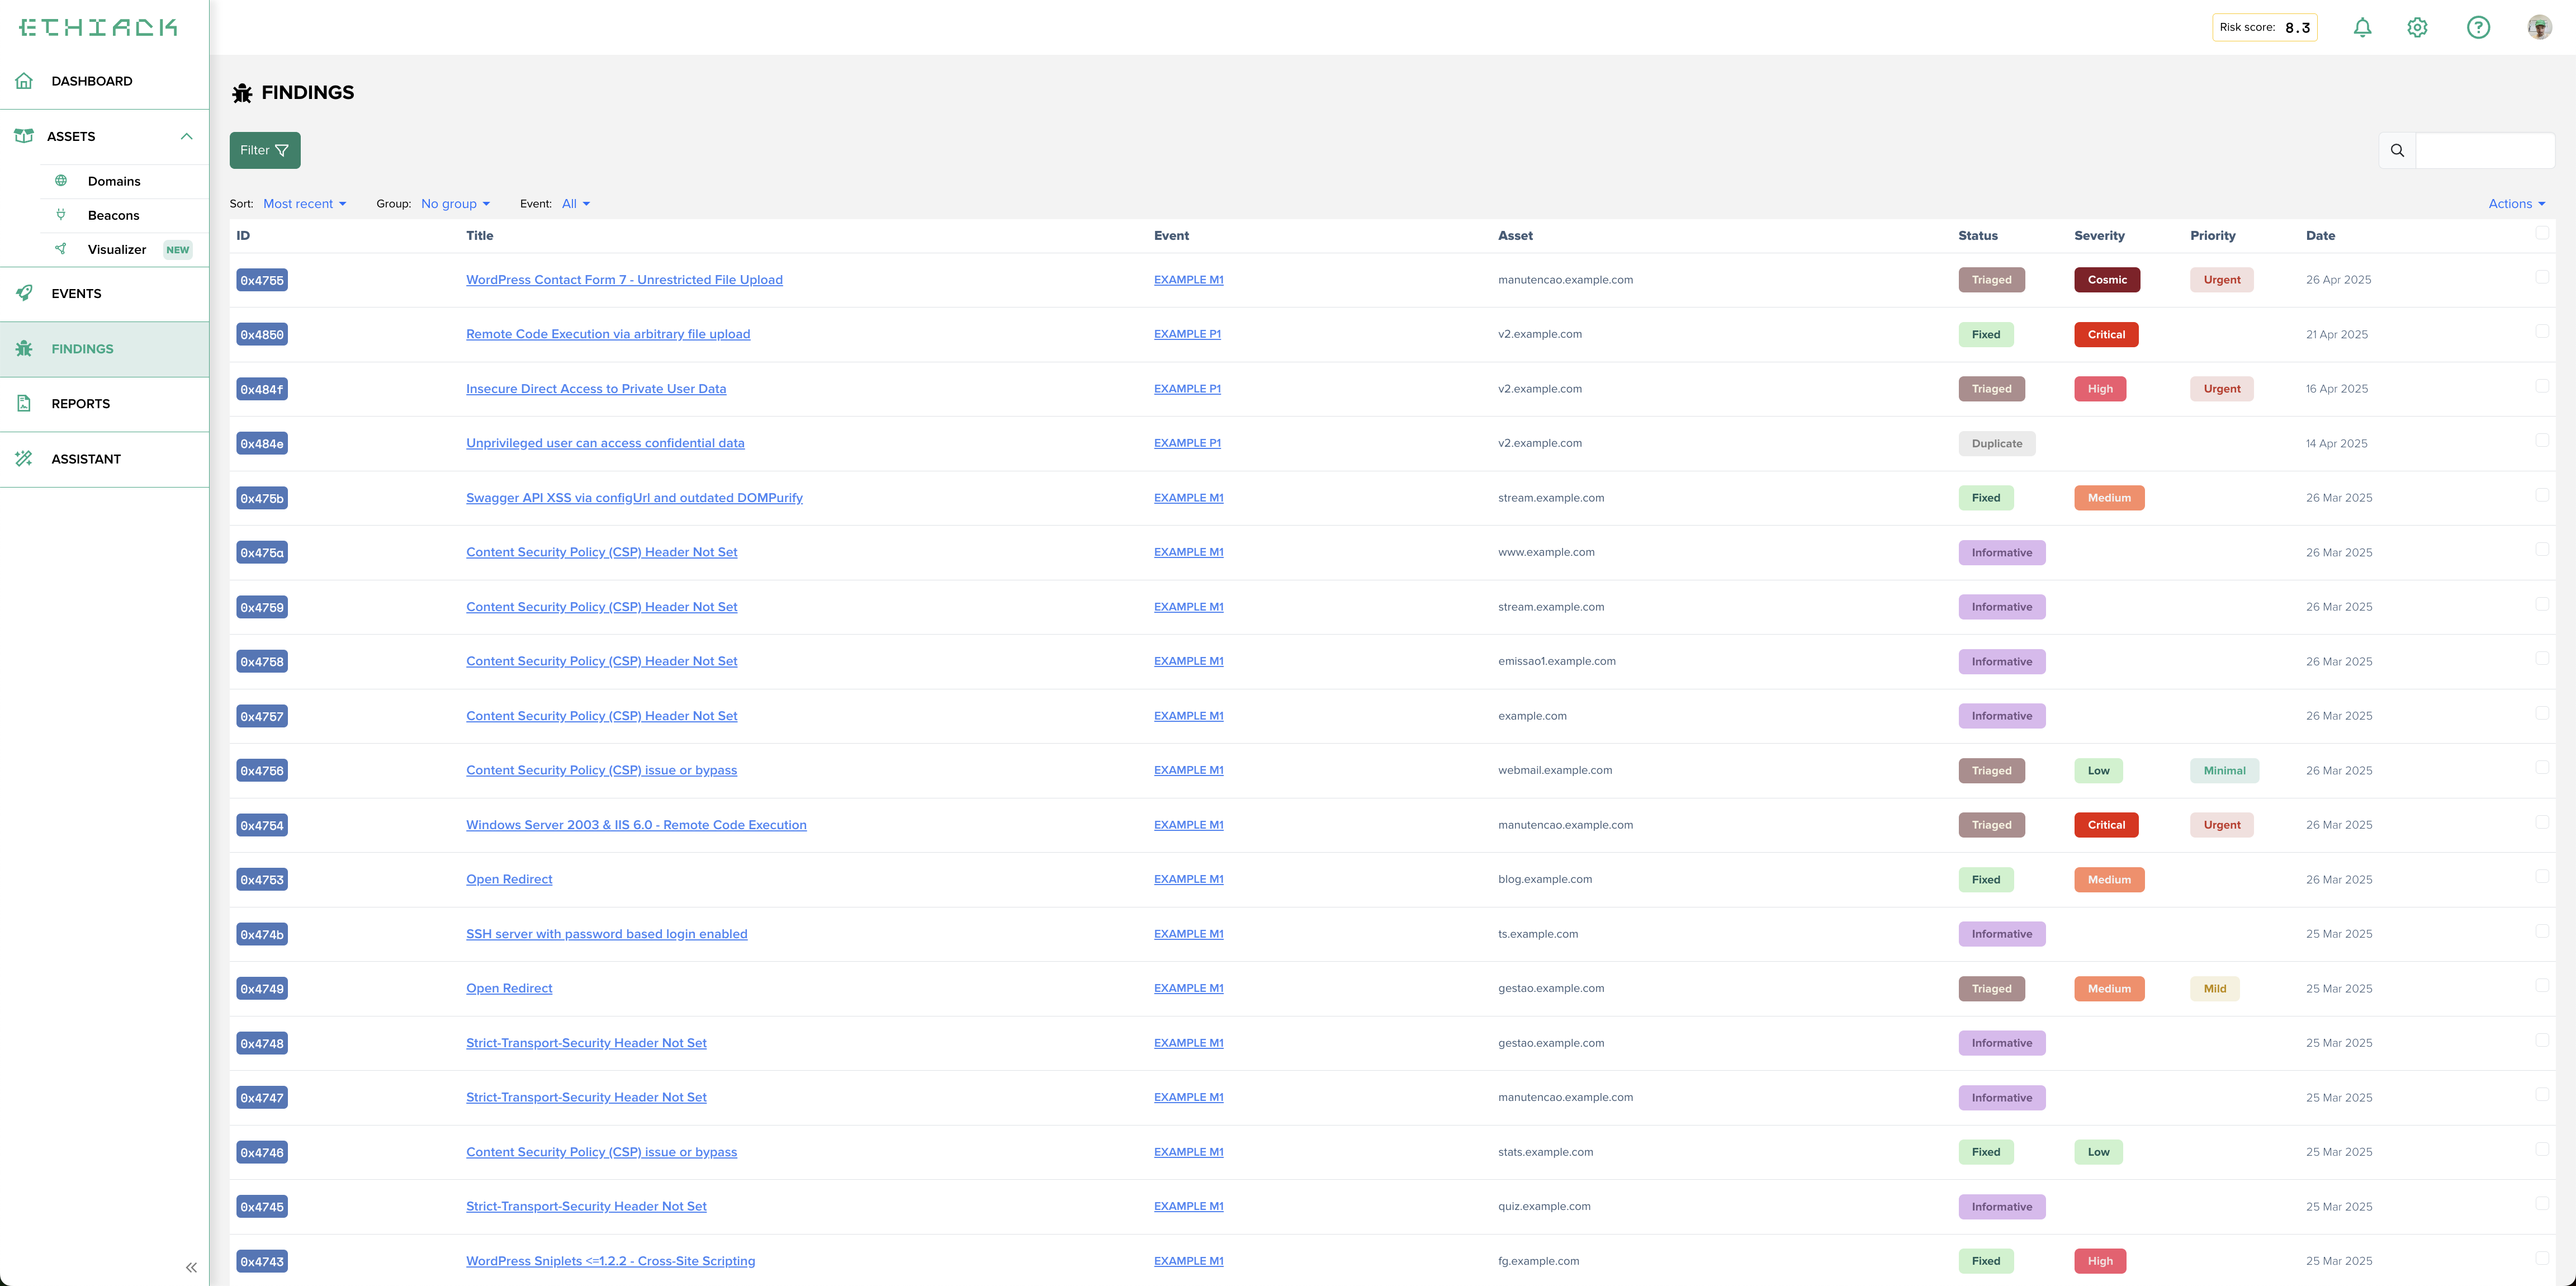
Task: Collapse the sidebar with the double-chevron icon
Action: 191,1267
